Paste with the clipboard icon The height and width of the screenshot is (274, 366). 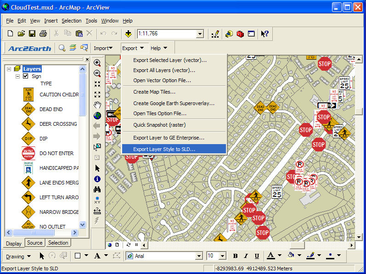(x=79, y=34)
